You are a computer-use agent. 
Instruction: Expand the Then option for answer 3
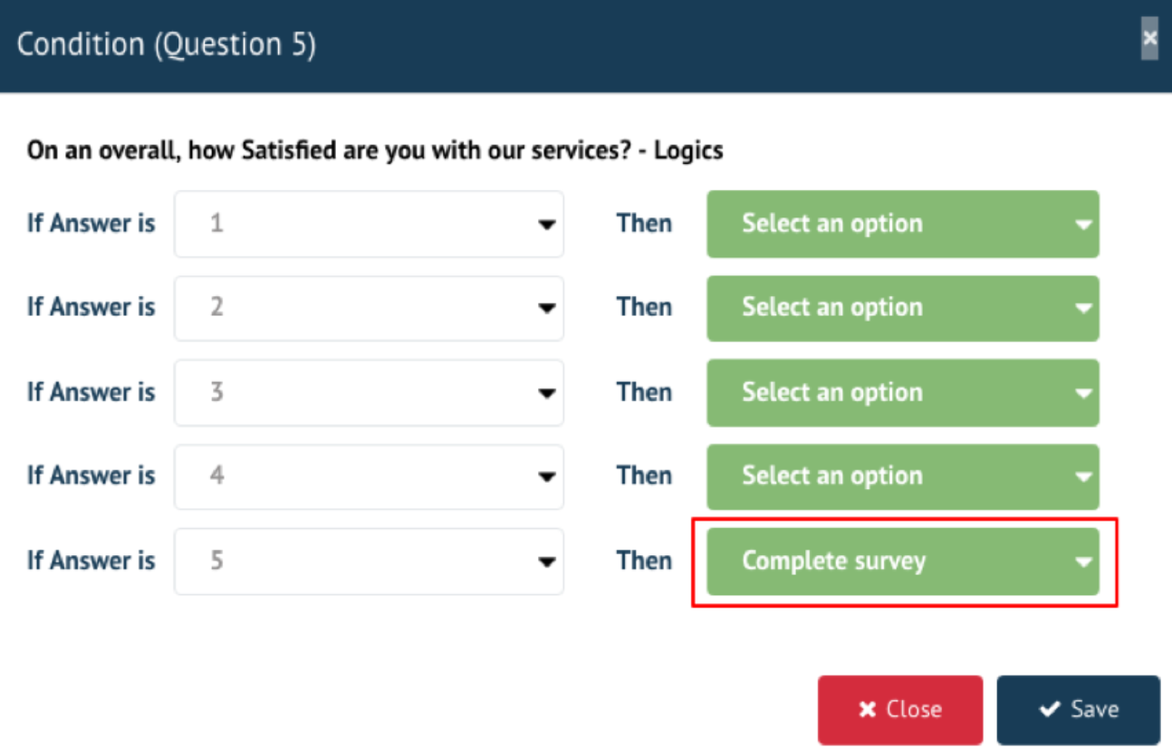902,392
